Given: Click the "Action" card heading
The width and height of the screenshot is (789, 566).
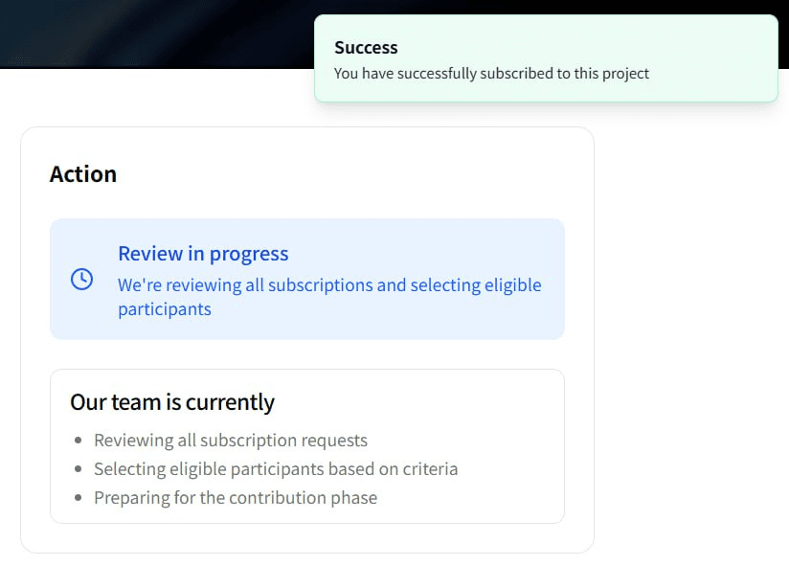Looking at the screenshot, I should [83, 174].
